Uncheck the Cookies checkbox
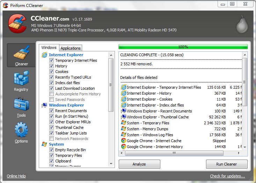 tap(51, 71)
